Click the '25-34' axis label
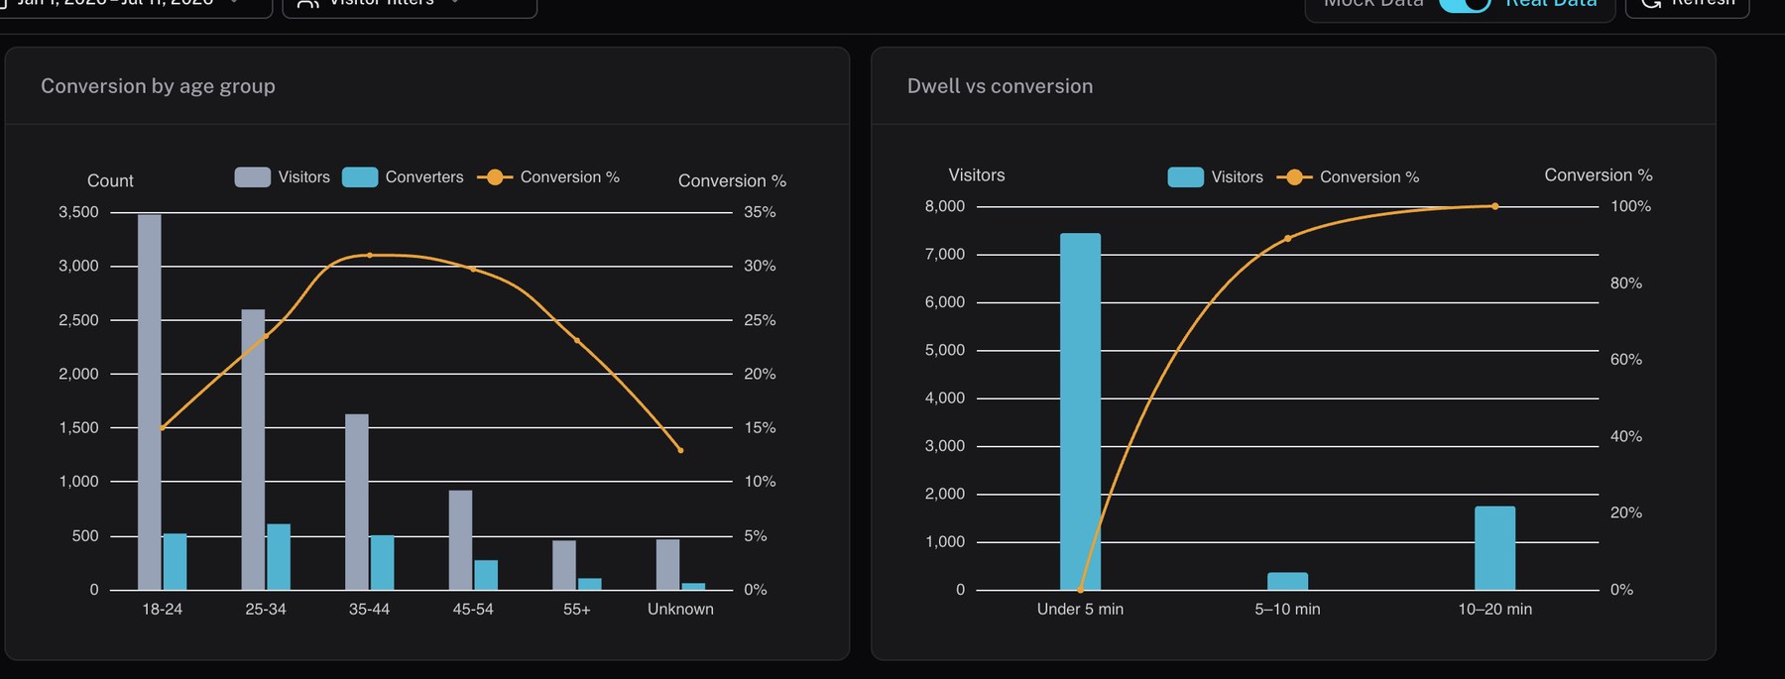This screenshot has height=679, width=1785. [x=266, y=609]
